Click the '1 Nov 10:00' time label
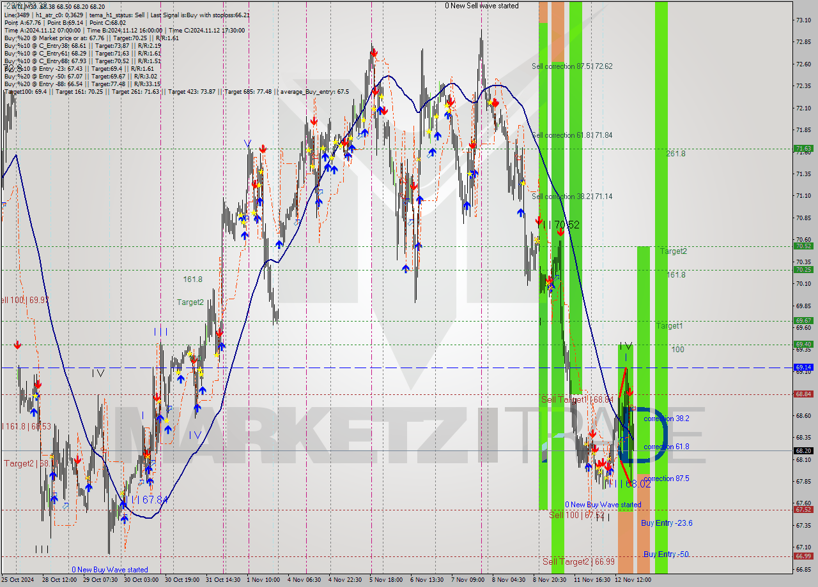The width and height of the screenshot is (818, 587). (264, 580)
